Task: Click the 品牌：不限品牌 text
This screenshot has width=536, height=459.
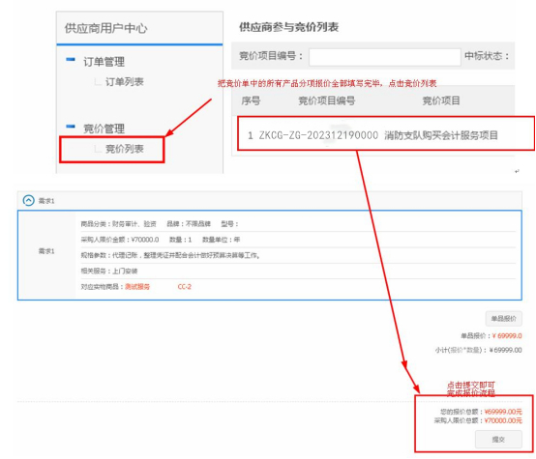Action: (189, 224)
